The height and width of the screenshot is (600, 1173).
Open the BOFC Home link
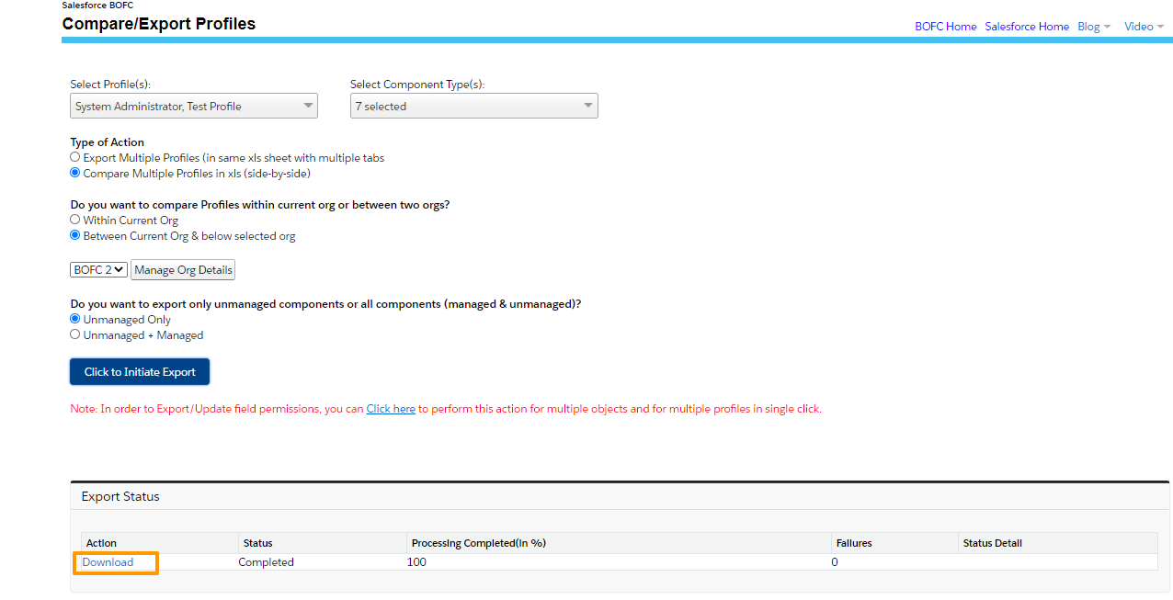pos(945,27)
